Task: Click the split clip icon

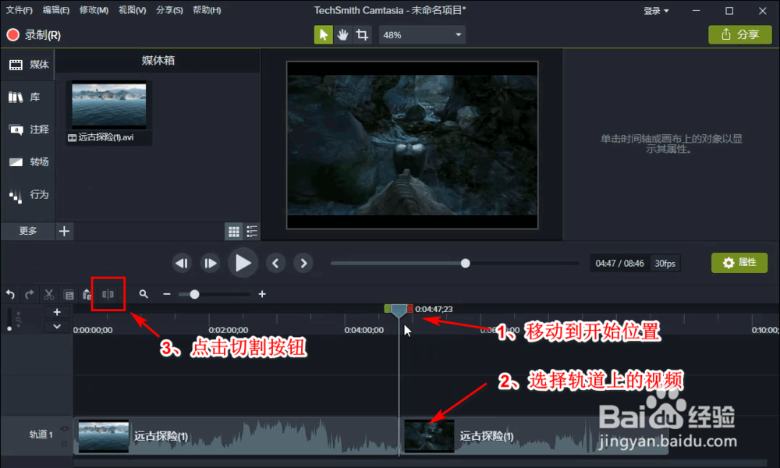Action: point(108,294)
